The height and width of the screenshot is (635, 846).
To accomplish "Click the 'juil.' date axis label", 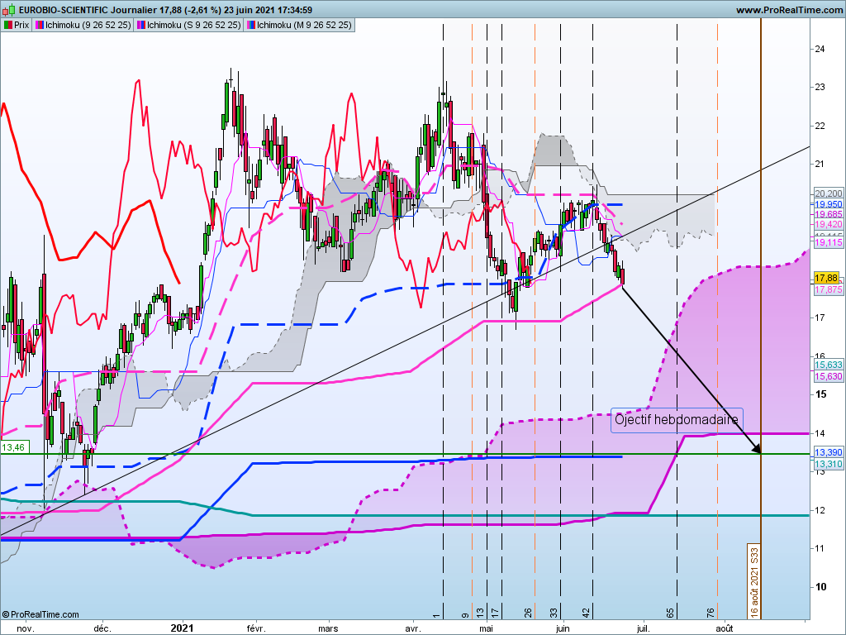I will click(x=643, y=628).
